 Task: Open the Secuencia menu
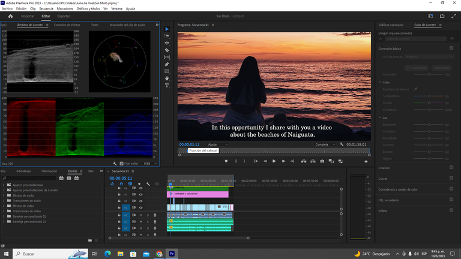click(x=46, y=8)
